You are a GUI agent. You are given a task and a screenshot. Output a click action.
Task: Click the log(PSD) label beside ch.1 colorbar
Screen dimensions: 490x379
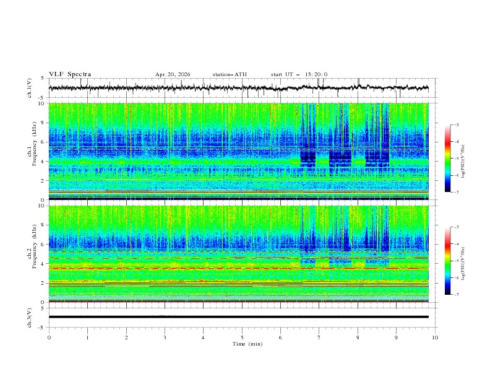(x=463, y=162)
